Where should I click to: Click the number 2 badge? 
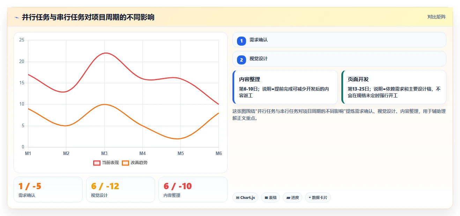point(241,60)
